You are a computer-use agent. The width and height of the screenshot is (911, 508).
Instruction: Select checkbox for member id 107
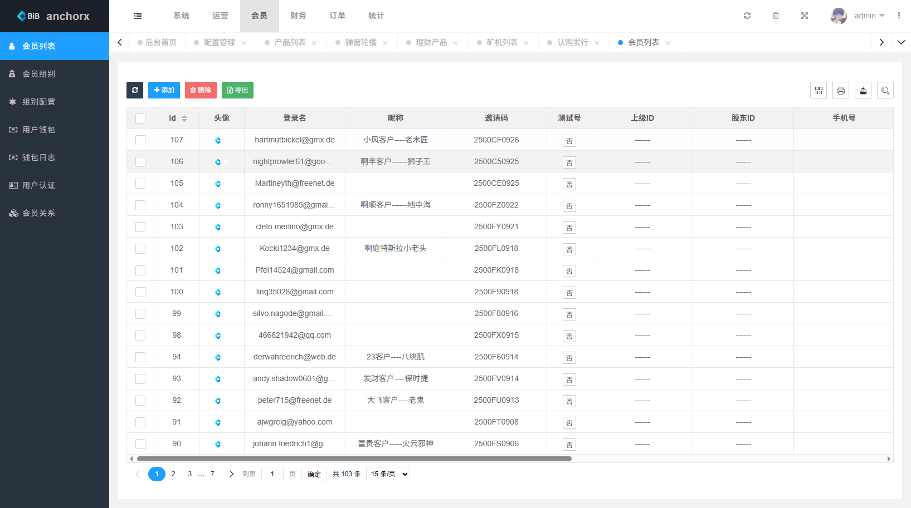[140, 140]
